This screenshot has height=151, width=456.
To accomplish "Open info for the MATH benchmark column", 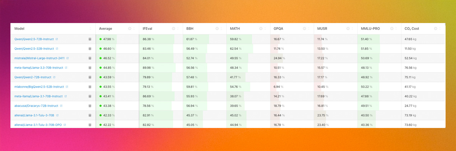I will point(261,29).
